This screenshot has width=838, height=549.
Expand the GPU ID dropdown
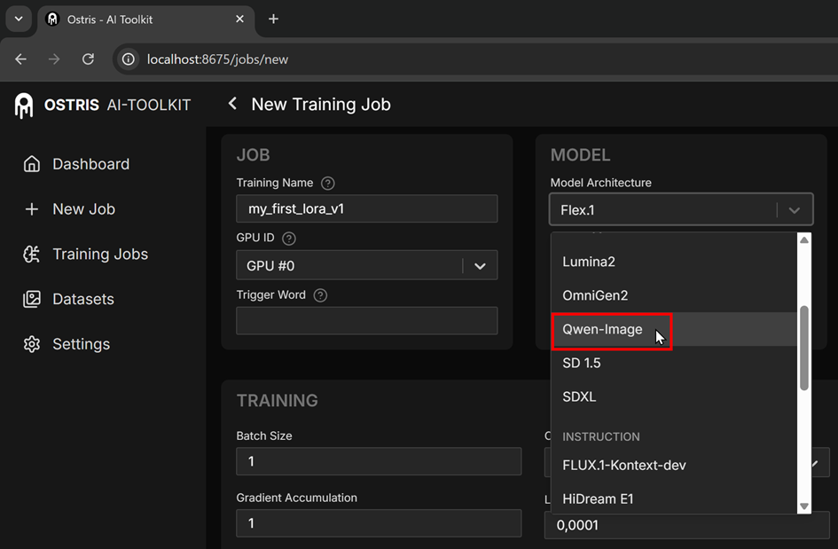480,266
